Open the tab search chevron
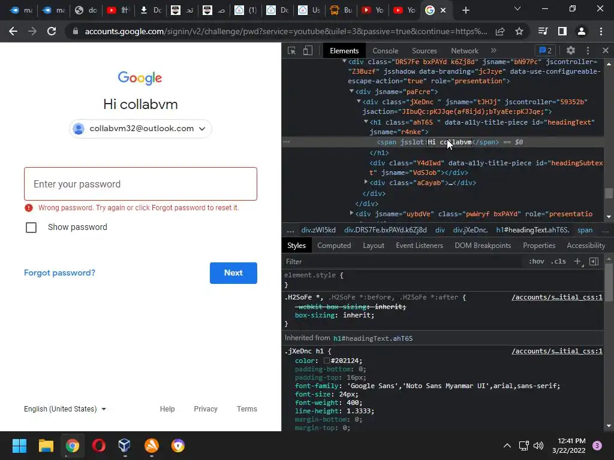Screen dimensions: 614x460 [517, 8]
